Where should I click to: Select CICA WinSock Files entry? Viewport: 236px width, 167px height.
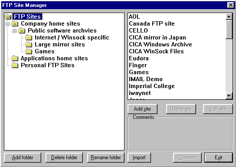177,51
